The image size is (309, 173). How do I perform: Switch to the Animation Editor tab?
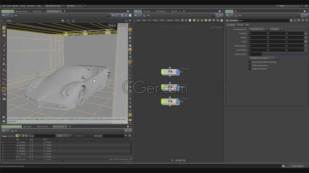pyautogui.click(x=22, y=11)
